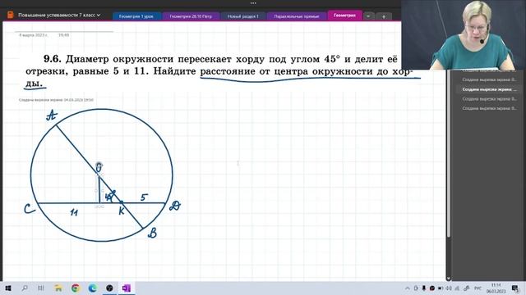This screenshot has width=526, height=295.
Task: Open Windows taskbar search
Action: [x=25, y=288]
